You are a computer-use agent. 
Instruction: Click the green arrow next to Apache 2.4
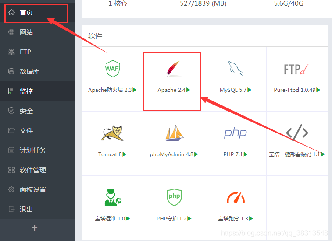click(188, 90)
